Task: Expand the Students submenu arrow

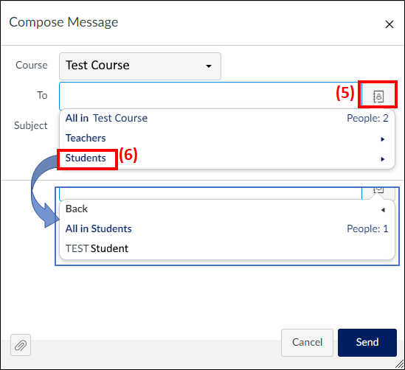Action: coord(383,159)
